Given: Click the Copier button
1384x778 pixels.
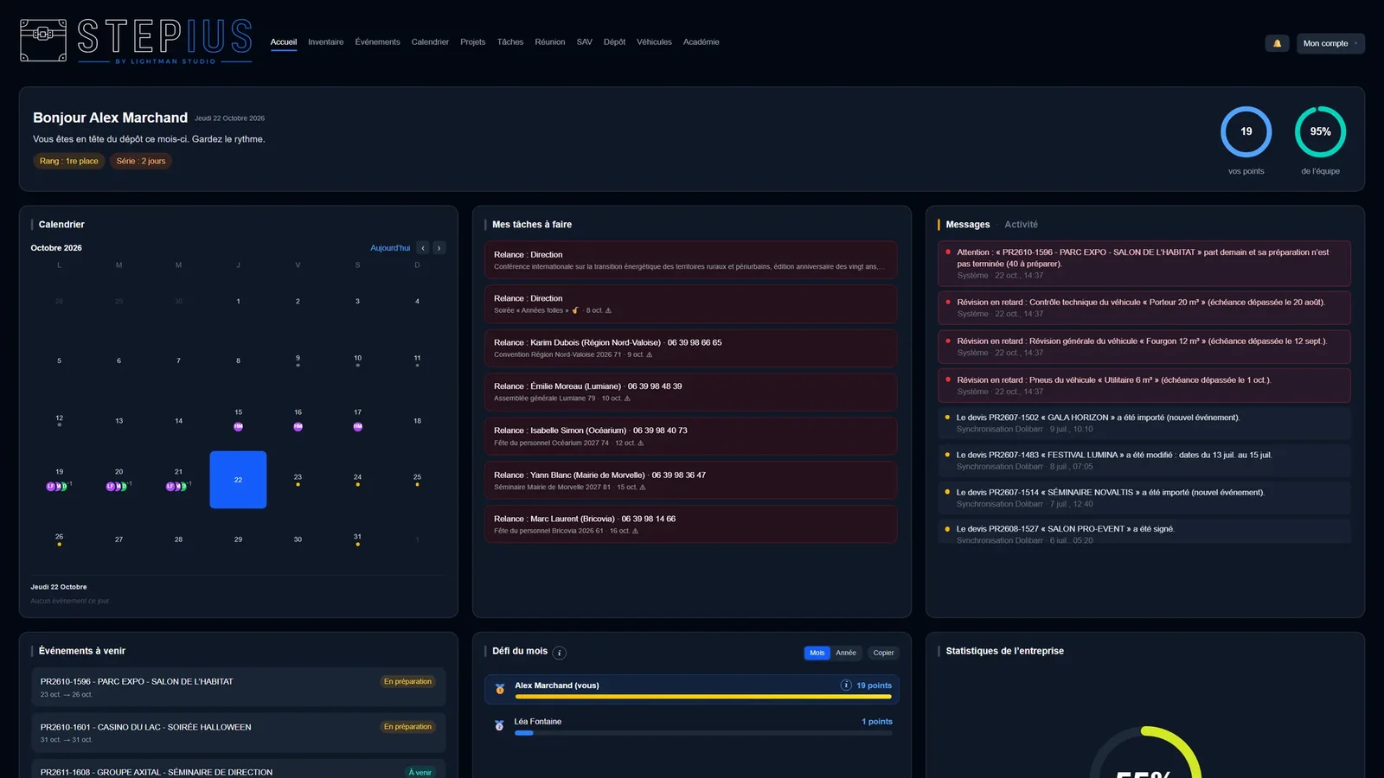Looking at the screenshot, I should 883,653.
